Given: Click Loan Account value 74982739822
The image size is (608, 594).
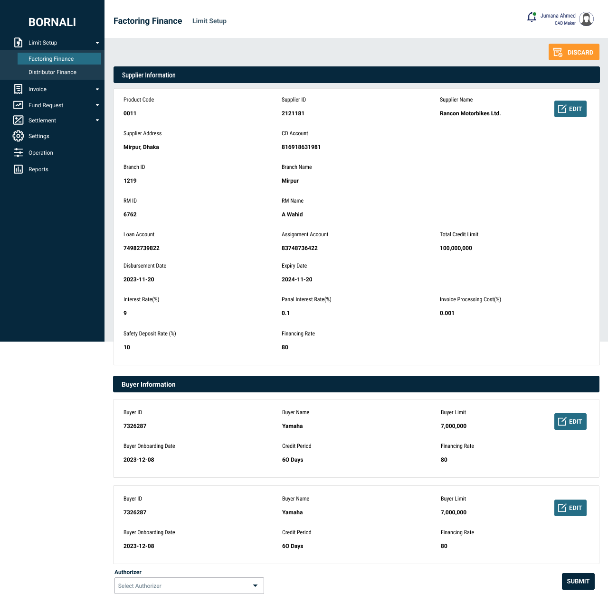Looking at the screenshot, I should (142, 248).
